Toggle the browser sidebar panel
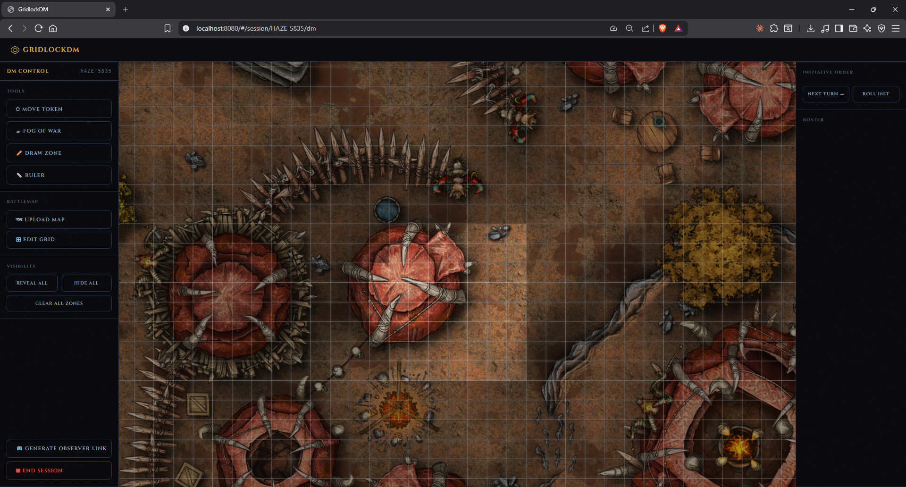Viewport: 906px width, 487px height. point(839,28)
